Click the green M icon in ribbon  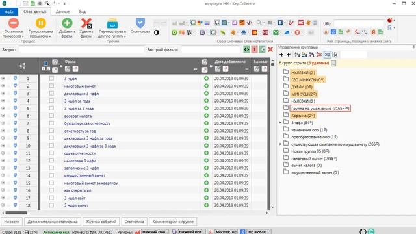[276, 32]
